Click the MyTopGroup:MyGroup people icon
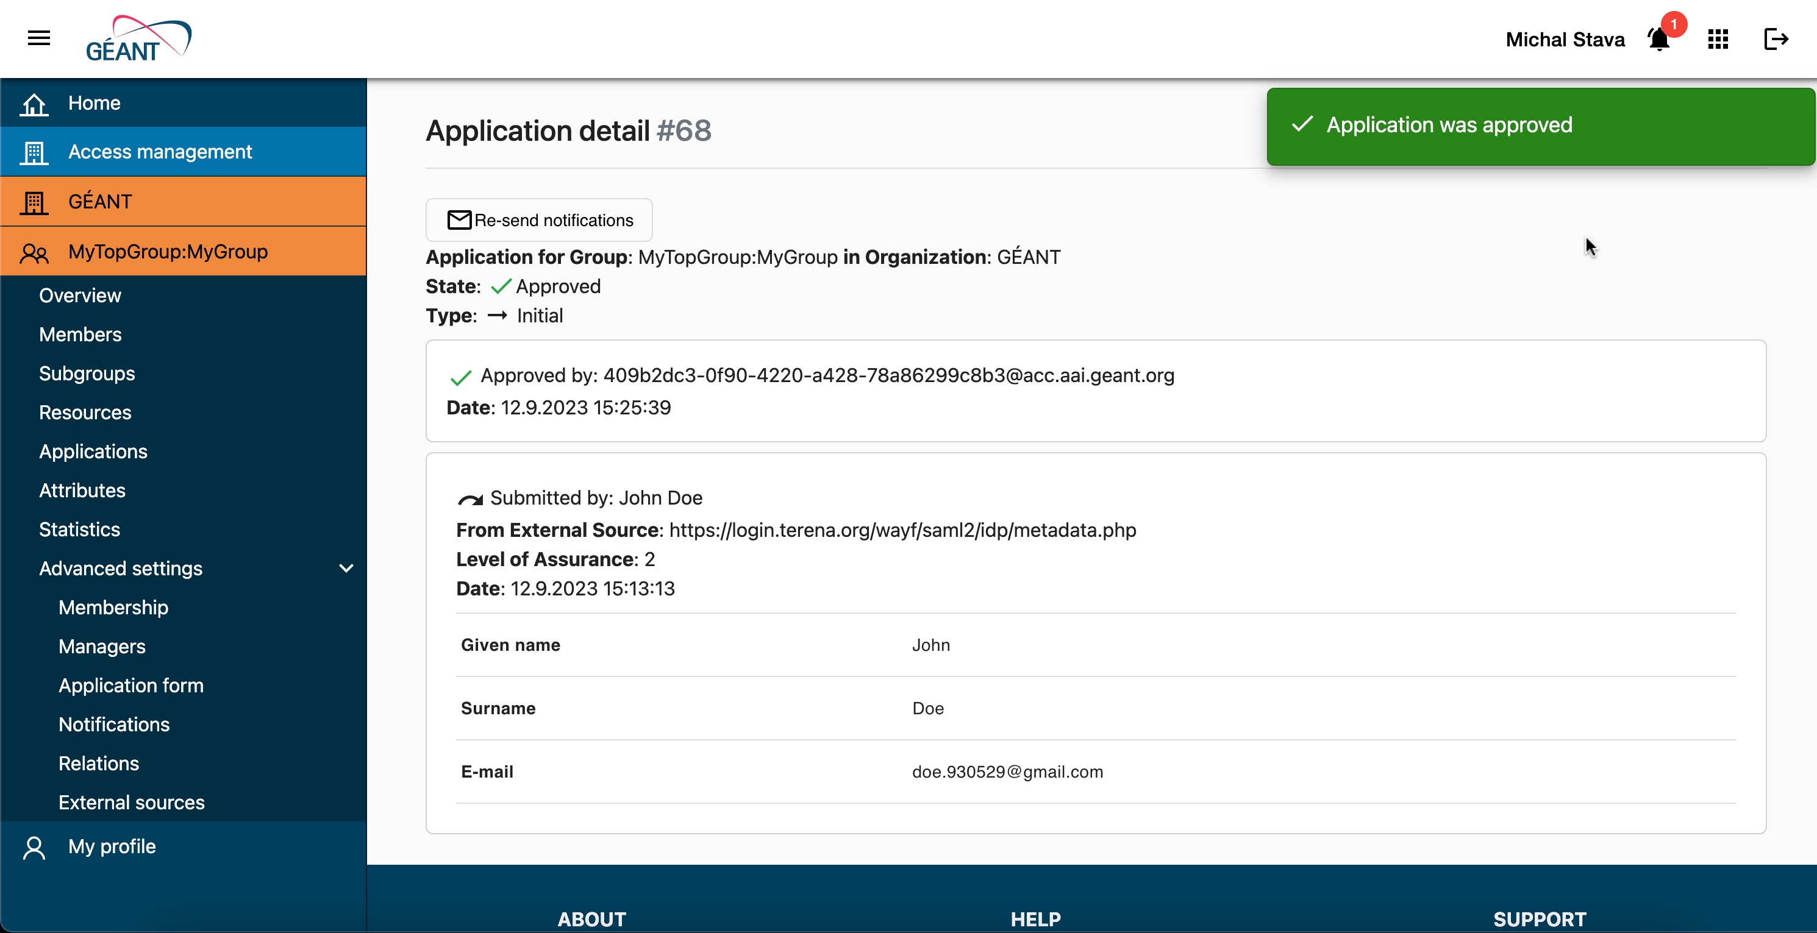The height and width of the screenshot is (933, 1817). tap(34, 252)
